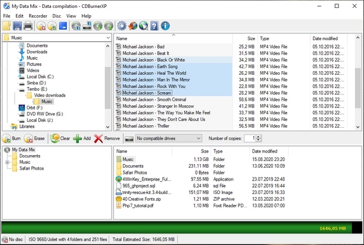Viewport: 364px width, 245px height.
Task: Click the Number of copies field
Action: click(250, 139)
